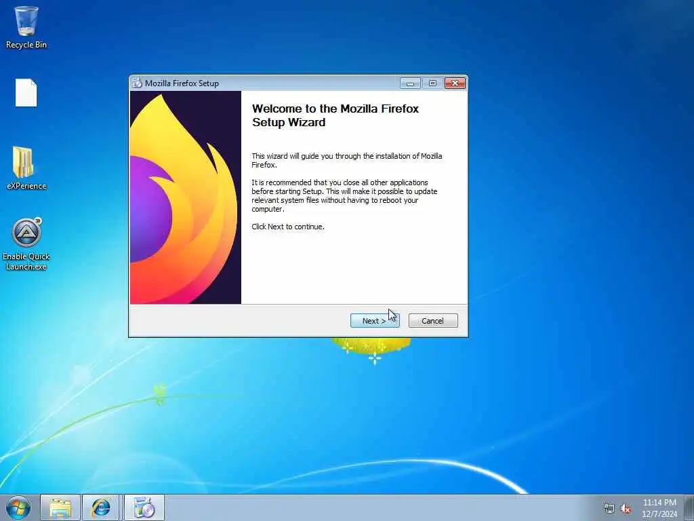Open Windows Explorer from the taskbar
The image size is (694, 521).
(60, 507)
